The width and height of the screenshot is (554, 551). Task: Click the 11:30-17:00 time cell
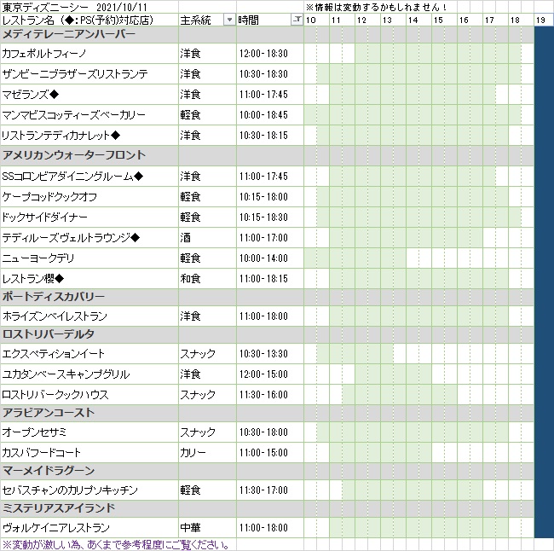click(x=270, y=490)
